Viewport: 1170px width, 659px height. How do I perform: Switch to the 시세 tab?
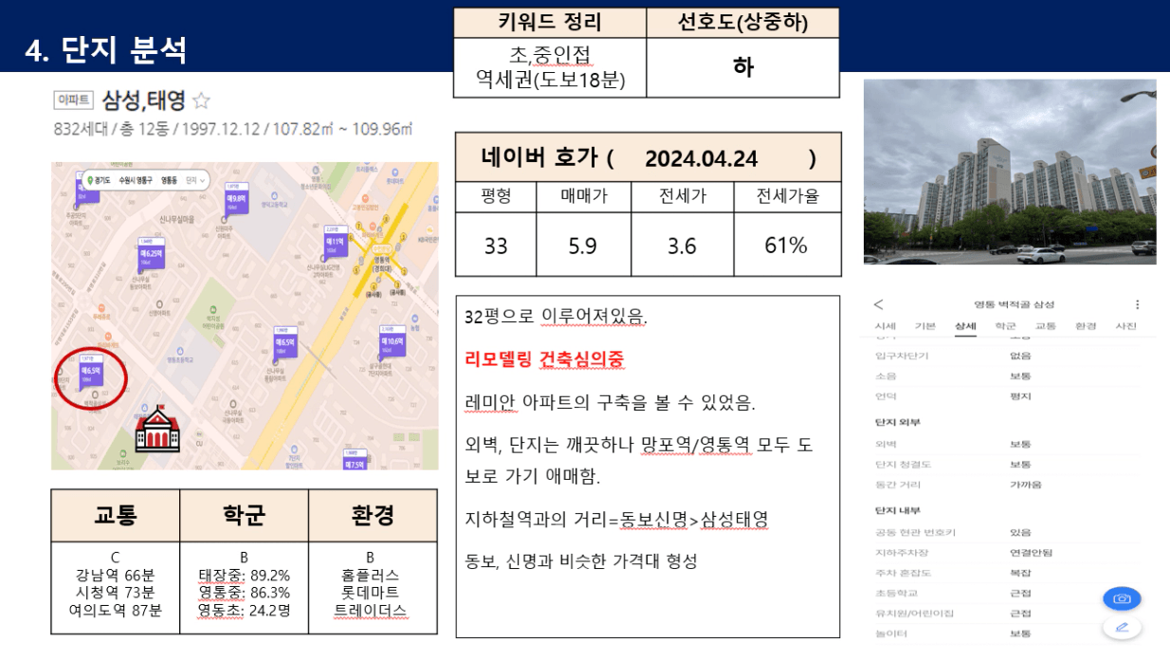tap(885, 326)
